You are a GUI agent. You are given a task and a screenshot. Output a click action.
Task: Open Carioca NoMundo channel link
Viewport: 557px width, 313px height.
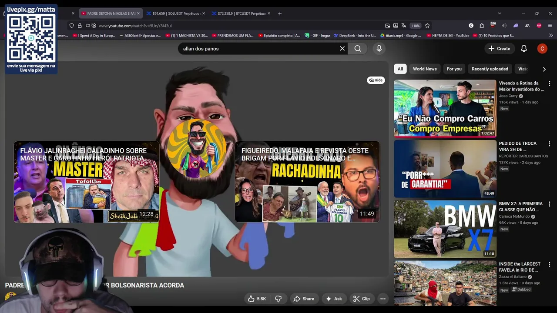click(x=514, y=216)
